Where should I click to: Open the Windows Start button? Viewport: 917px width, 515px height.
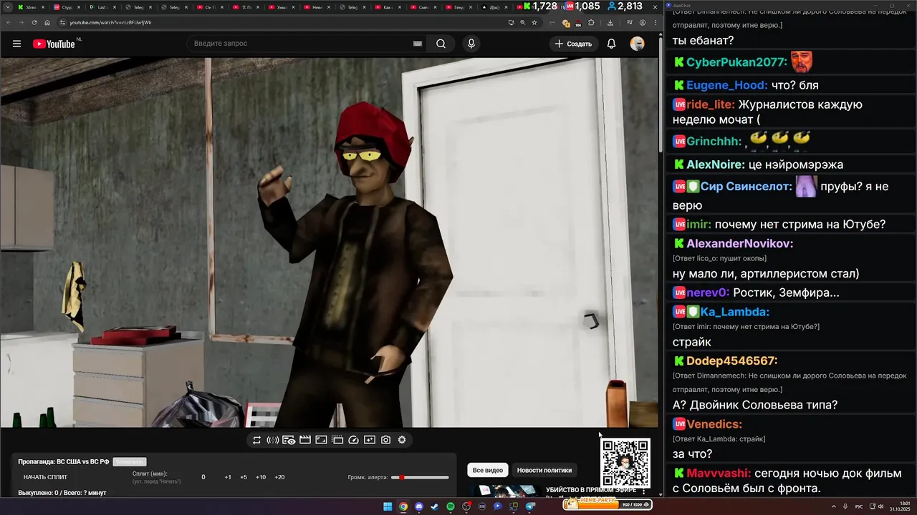(388, 506)
